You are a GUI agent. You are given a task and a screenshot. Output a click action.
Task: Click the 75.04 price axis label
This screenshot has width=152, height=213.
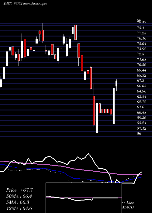[142, 44]
